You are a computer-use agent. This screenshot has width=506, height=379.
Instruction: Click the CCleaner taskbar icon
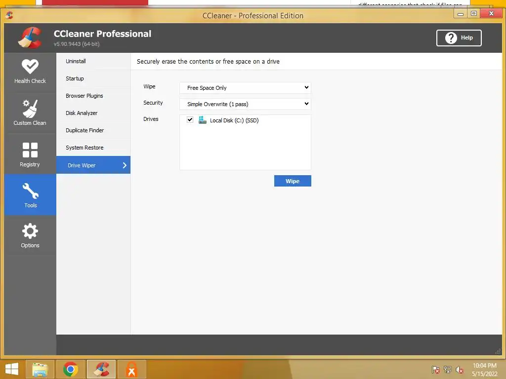(x=101, y=369)
